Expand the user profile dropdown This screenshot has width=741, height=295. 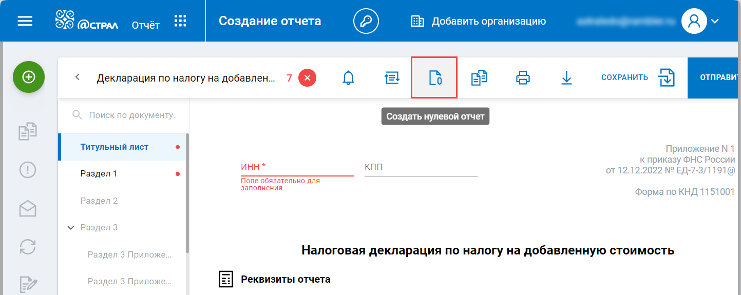713,21
